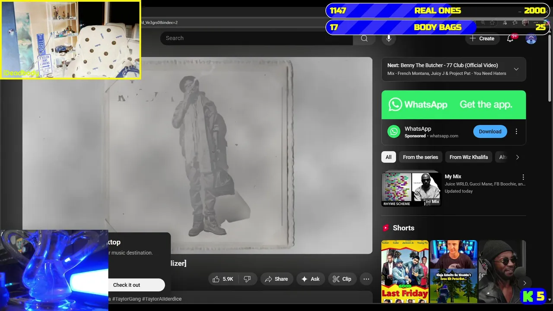
Task: Click the Share button
Action: [276, 279]
